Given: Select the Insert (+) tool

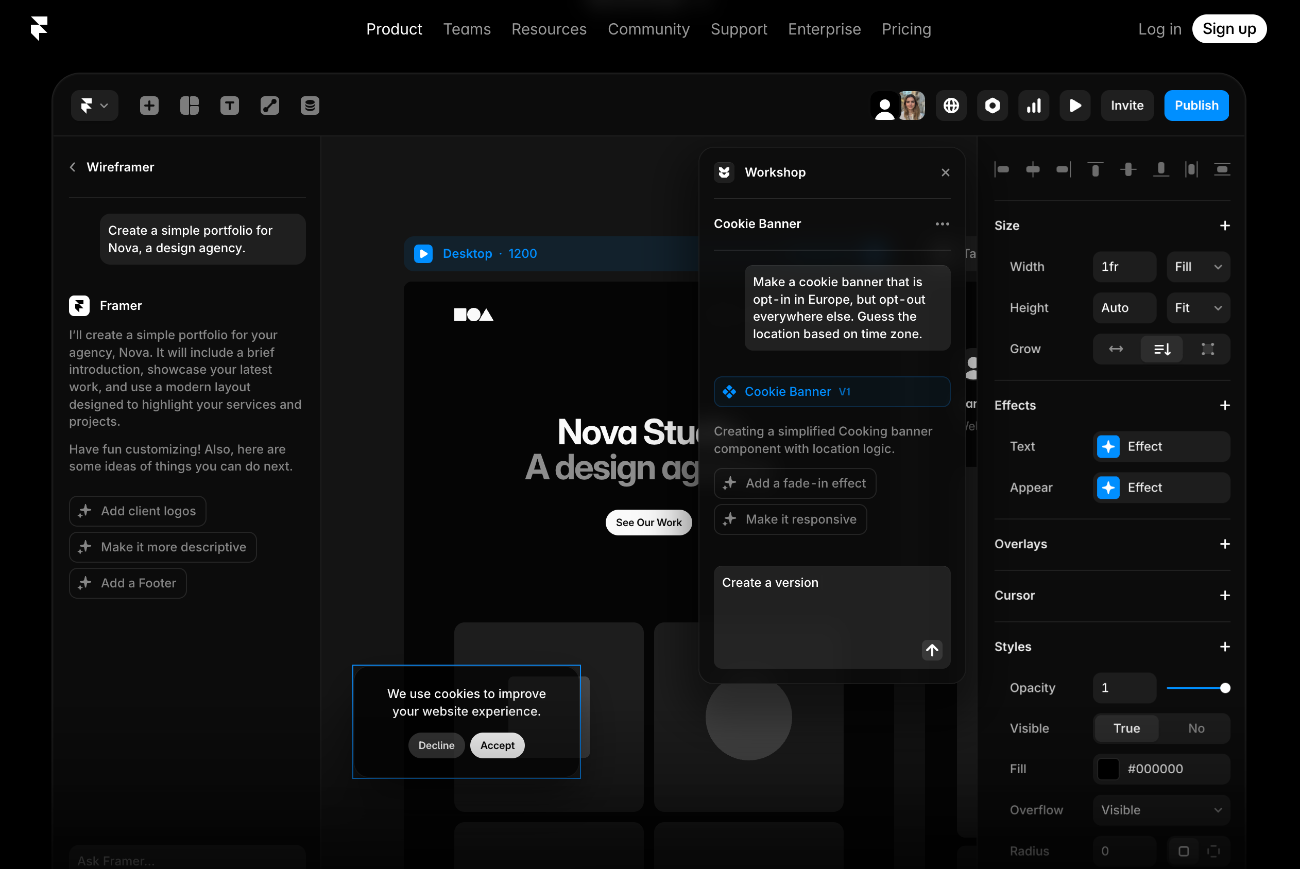Looking at the screenshot, I should 148,106.
